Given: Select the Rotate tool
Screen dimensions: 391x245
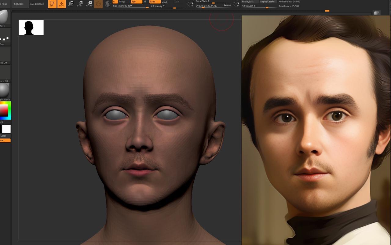Looking at the screenshot, I should (x=89, y=4).
